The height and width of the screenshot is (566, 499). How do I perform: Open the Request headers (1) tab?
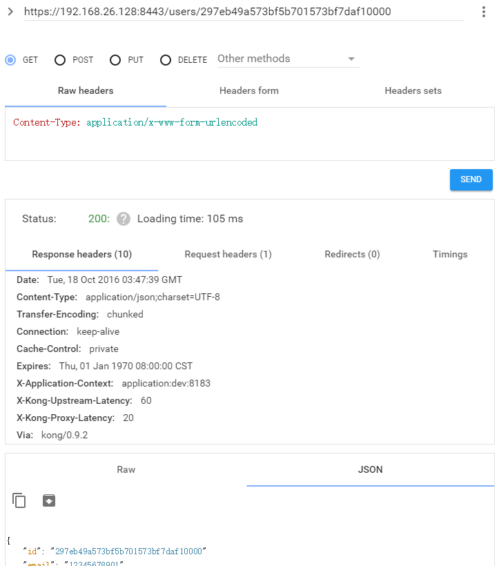[x=228, y=255]
